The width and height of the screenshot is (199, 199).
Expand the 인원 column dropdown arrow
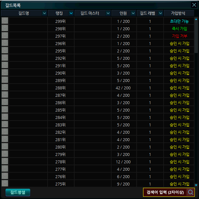coord(133,13)
